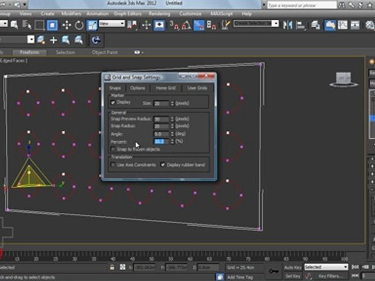Toggle Keyboard Shortcut Override
This screenshot has height=281, width=375.
(159, 25)
